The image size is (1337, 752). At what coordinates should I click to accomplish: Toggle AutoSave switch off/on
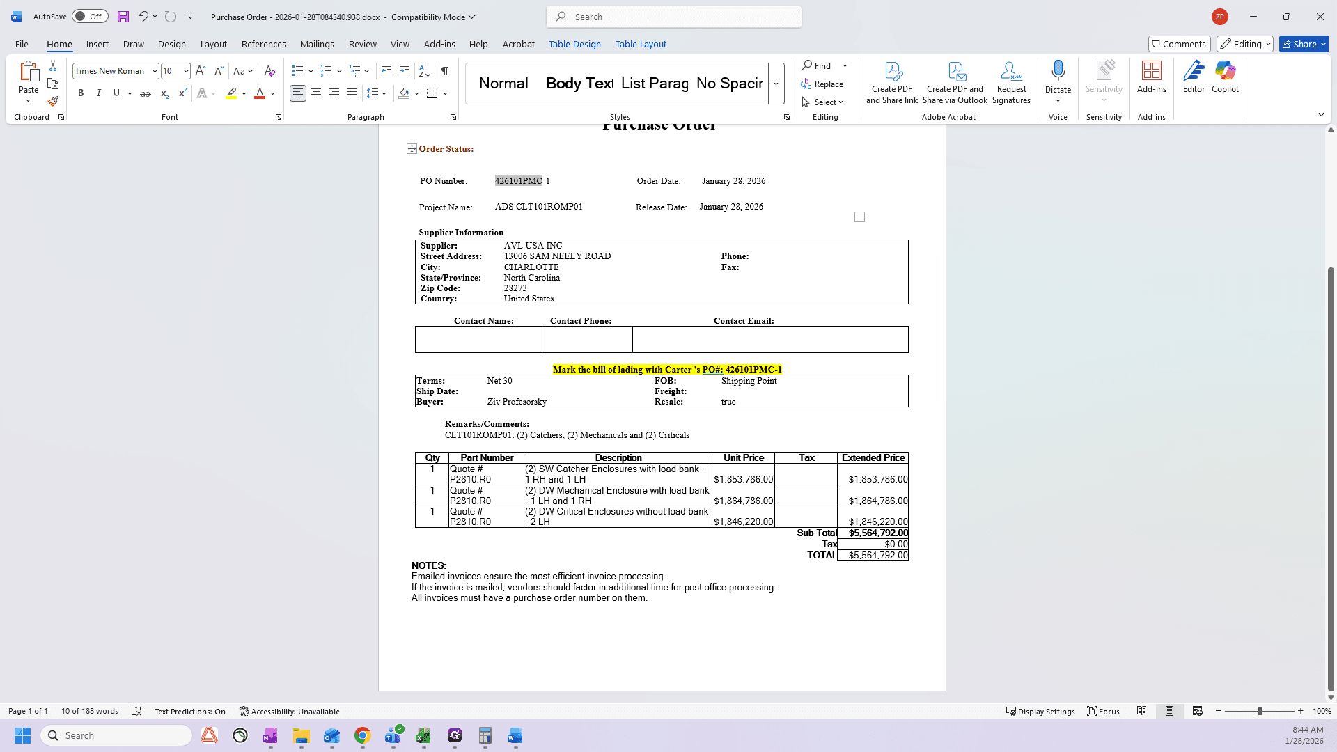coord(90,17)
